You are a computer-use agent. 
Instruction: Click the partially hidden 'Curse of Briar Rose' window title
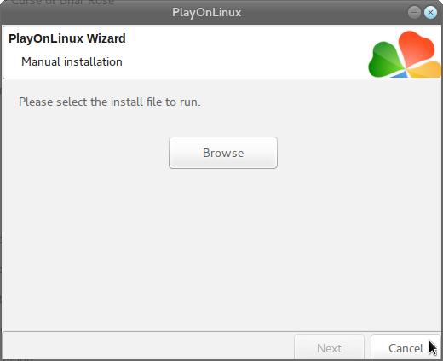(63, 3)
